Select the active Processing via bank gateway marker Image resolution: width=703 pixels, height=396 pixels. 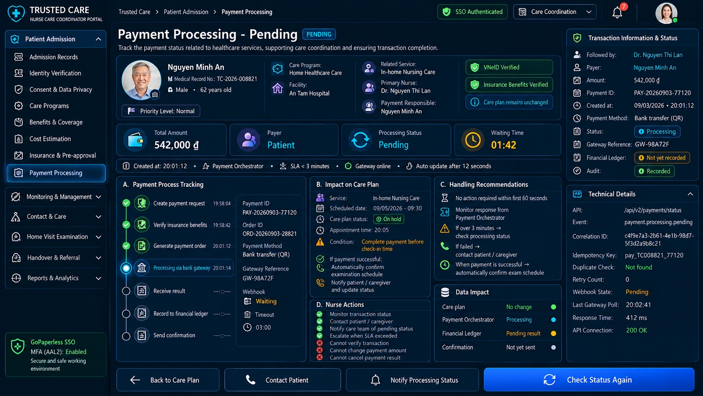click(126, 268)
